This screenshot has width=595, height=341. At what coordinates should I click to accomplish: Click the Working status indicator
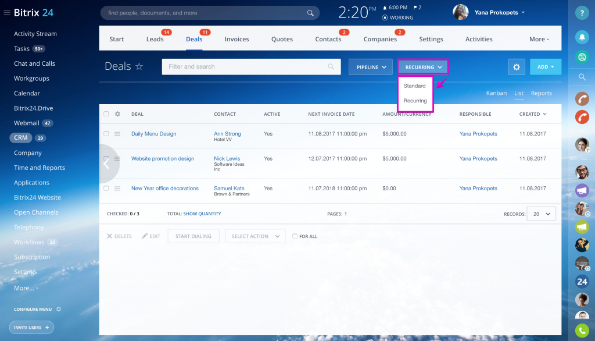(x=397, y=17)
